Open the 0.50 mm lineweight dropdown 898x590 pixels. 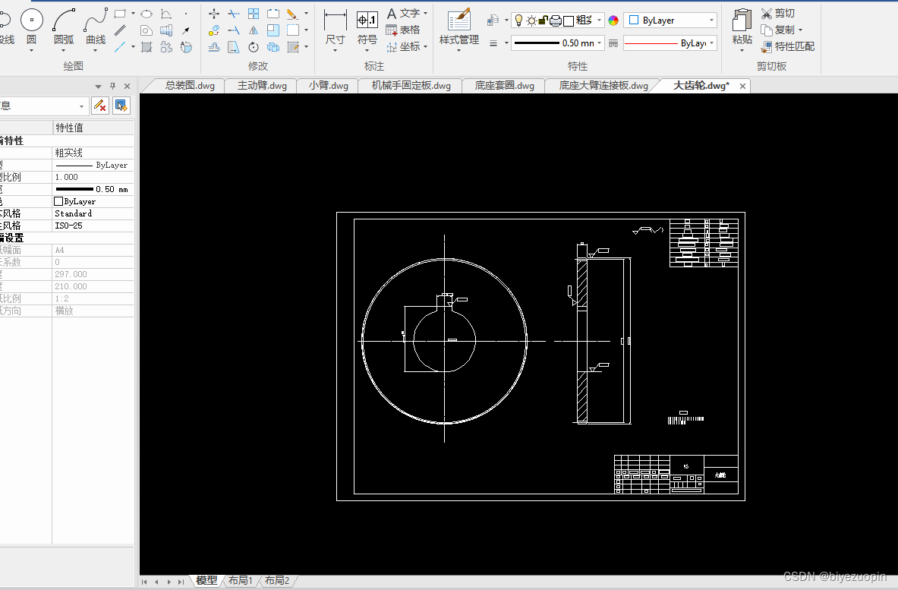[x=557, y=43]
